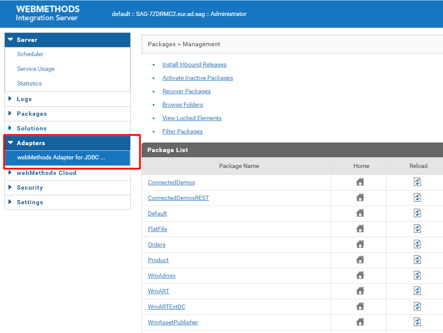Click Home icon for Orders package
The image size is (443, 333).
(360, 244)
